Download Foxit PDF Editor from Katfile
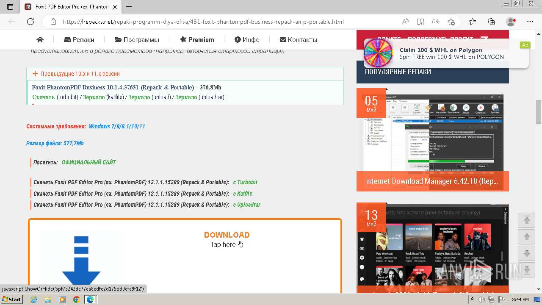 click(243, 194)
